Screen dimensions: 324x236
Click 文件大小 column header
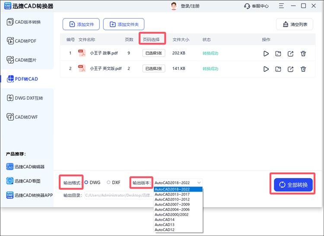coord(181,39)
